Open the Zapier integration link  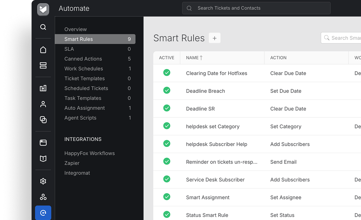[x=72, y=163]
